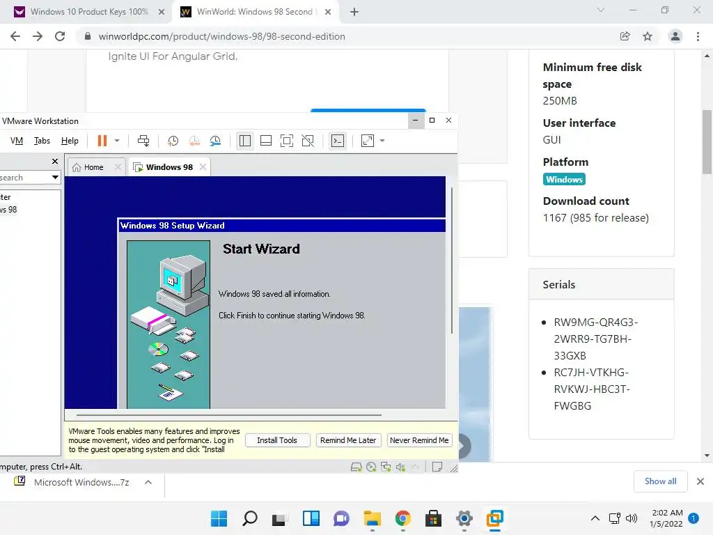Pause the virtual machine in VMware
Image resolution: width=713 pixels, height=535 pixels.
(102, 141)
